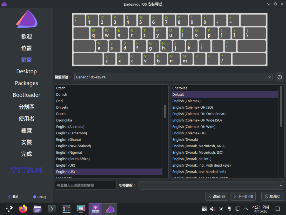Screen dimensions: 286x215
Task: Click the Next (下一步) button
Action: point(243,196)
